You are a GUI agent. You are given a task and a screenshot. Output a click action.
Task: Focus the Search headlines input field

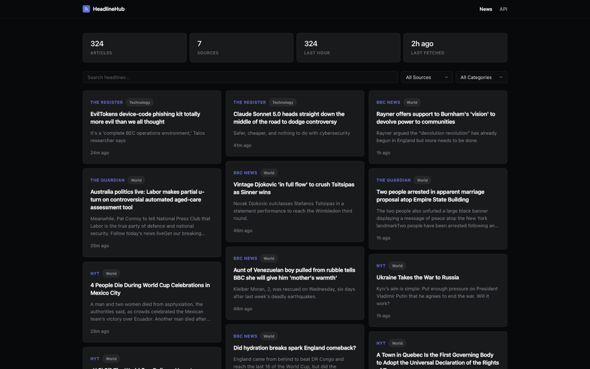coord(240,77)
